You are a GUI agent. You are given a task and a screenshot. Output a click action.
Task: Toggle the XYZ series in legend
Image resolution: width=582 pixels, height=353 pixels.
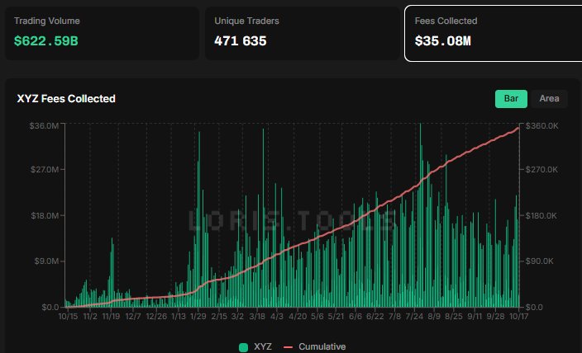(x=255, y=347)
